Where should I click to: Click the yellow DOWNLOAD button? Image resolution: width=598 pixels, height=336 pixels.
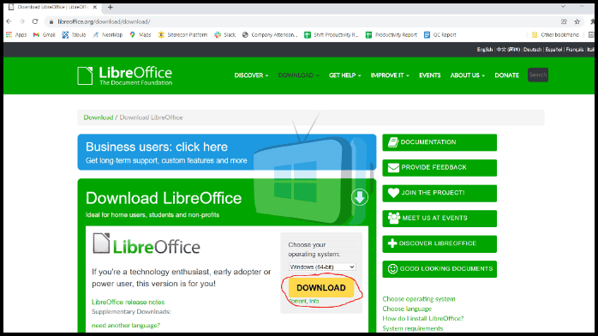tap(321, 288)
